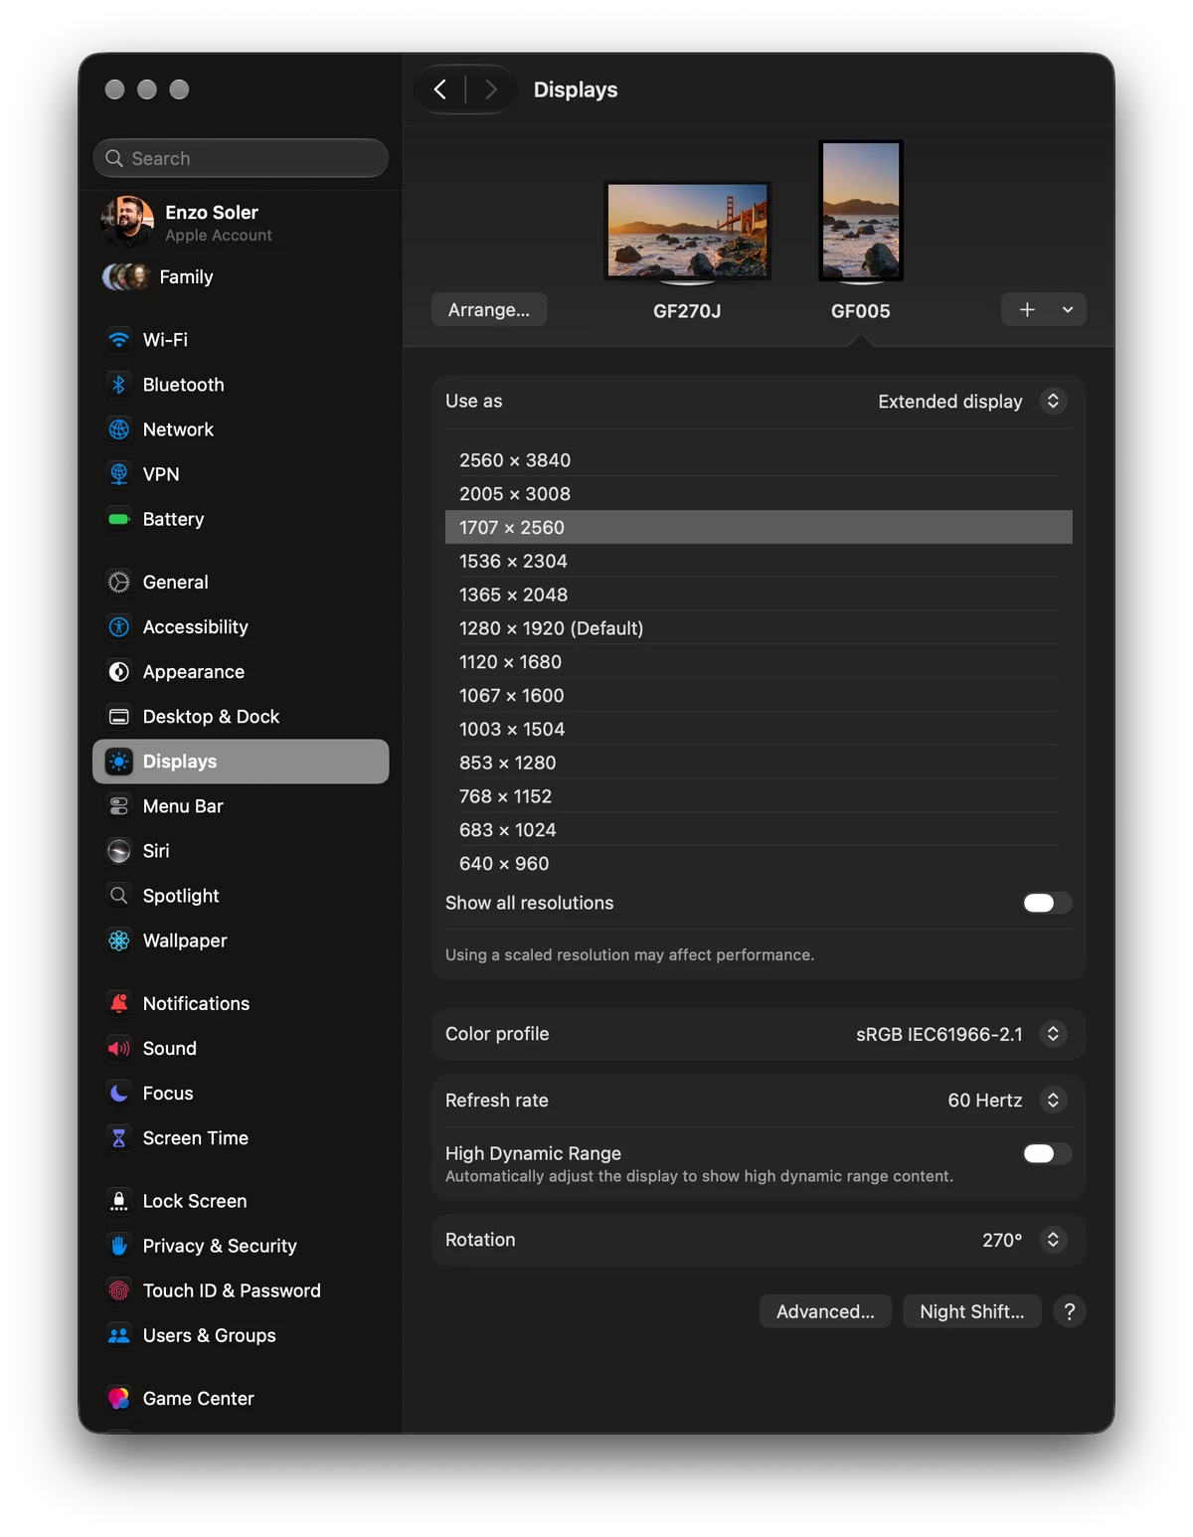Select the Sound speaker icon
Viewport: 1193px width, 1537px height.
coord(119,1049)
